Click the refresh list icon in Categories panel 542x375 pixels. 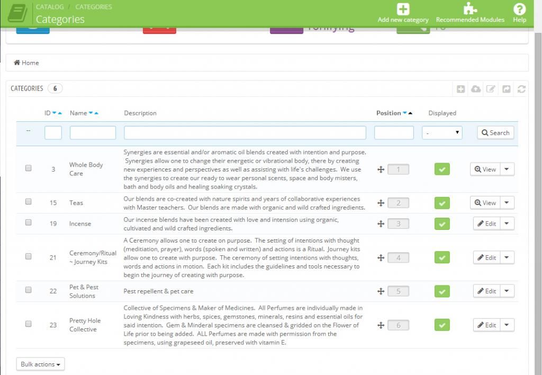point(521,89)
